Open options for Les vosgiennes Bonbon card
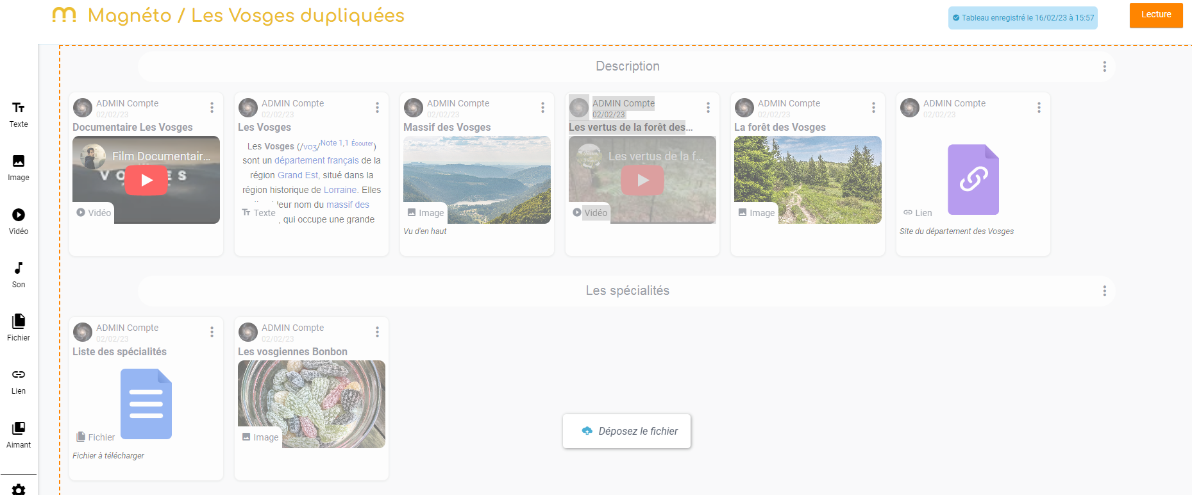 pyautogui.click(x=377, y=332)
